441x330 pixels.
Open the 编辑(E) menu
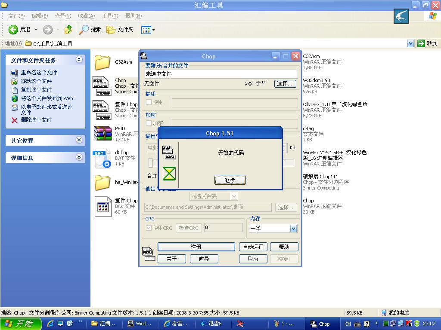[40, 16]
